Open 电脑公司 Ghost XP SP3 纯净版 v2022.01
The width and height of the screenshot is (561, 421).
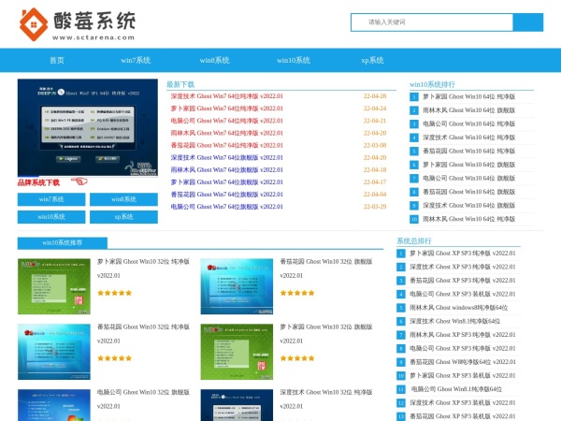click(463, 348)
